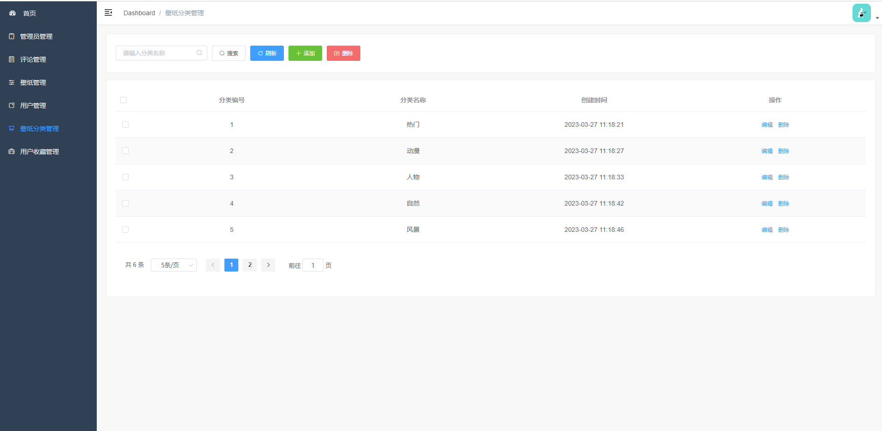Check the row for category 热门
This screenshot has width=882, height=431.
point(125,124)
